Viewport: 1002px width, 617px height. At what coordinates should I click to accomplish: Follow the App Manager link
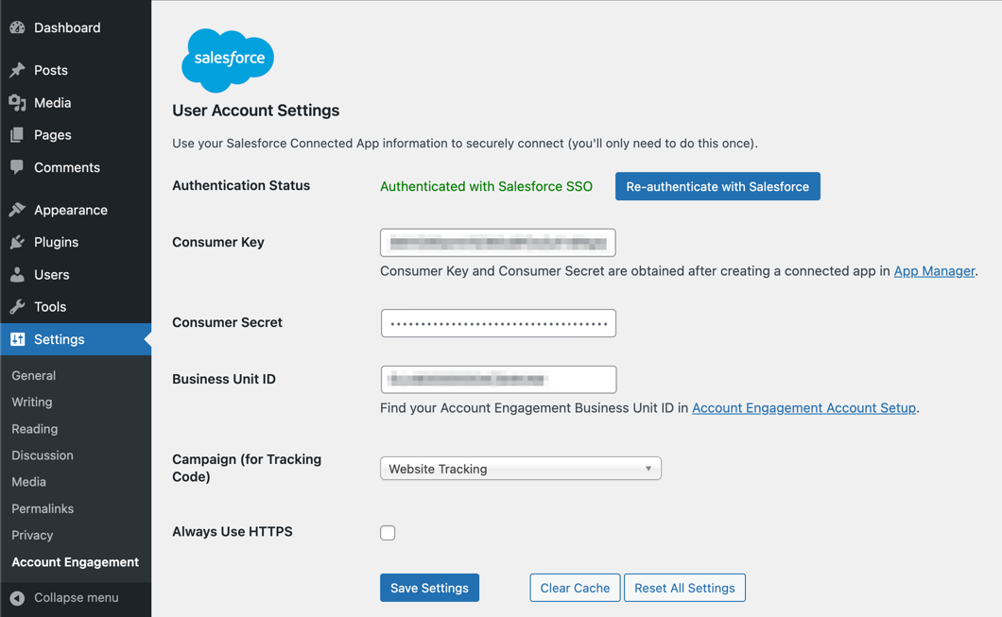tap(934, 271)
